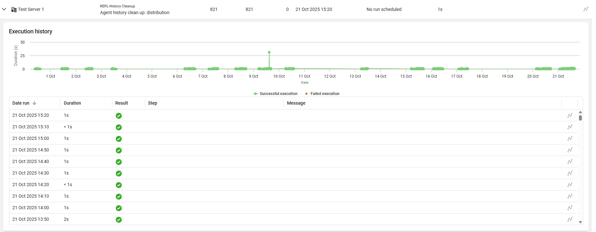Toggle Failed execution legend series

(322, 94)
